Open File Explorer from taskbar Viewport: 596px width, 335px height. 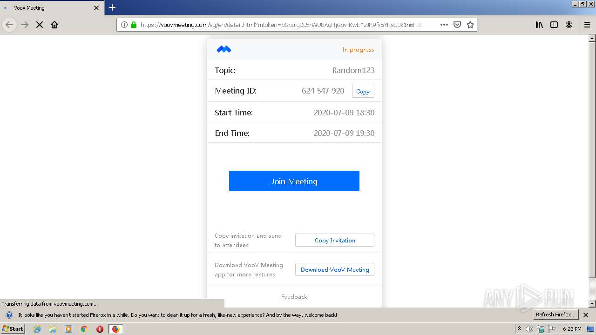click(53, 329)
